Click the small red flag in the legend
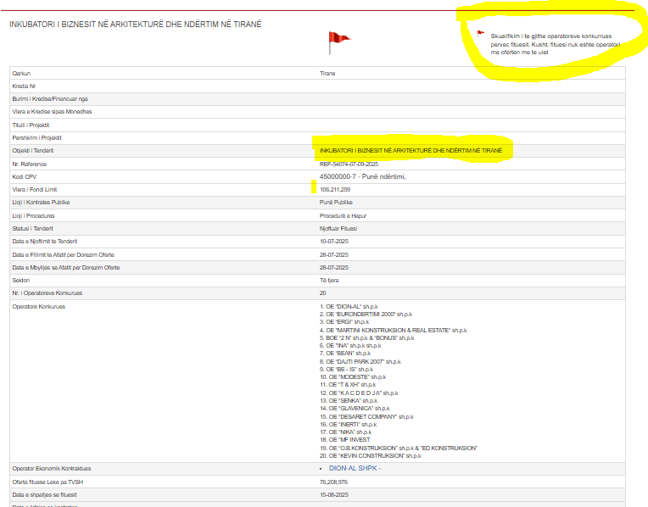Image resolution: width=648 pixels, height=507 pixels. 481,34
